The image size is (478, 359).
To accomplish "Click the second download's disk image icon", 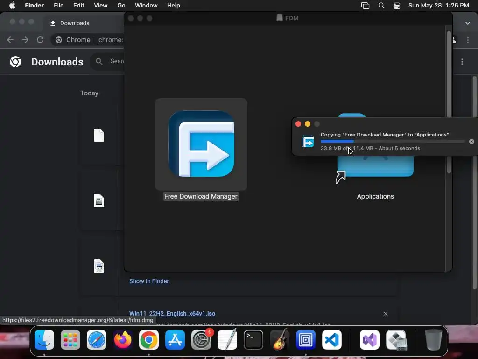I will [99, 201].
